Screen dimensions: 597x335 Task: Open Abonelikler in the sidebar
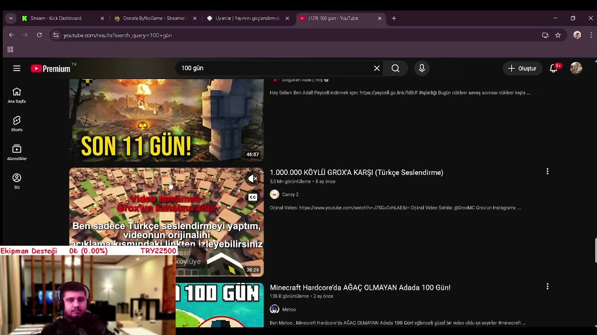click(17, 153)
